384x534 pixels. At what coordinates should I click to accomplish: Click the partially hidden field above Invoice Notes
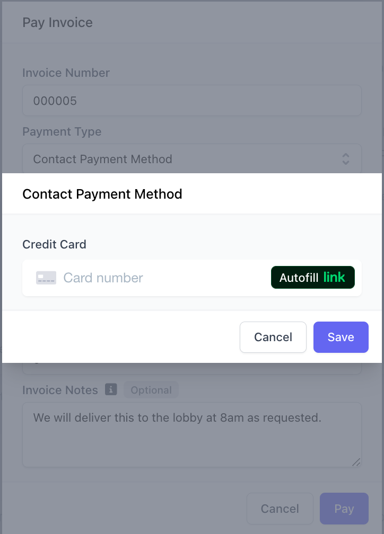point(191,369)
